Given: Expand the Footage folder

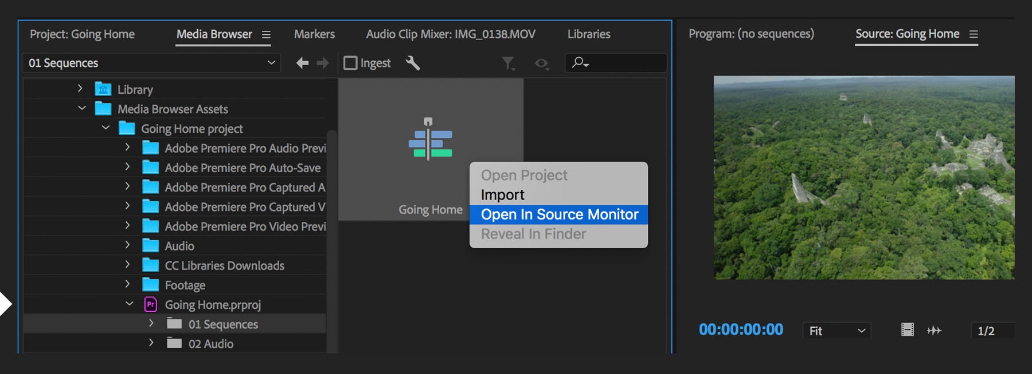Looking at the screenshot, I should pos(127,284).
